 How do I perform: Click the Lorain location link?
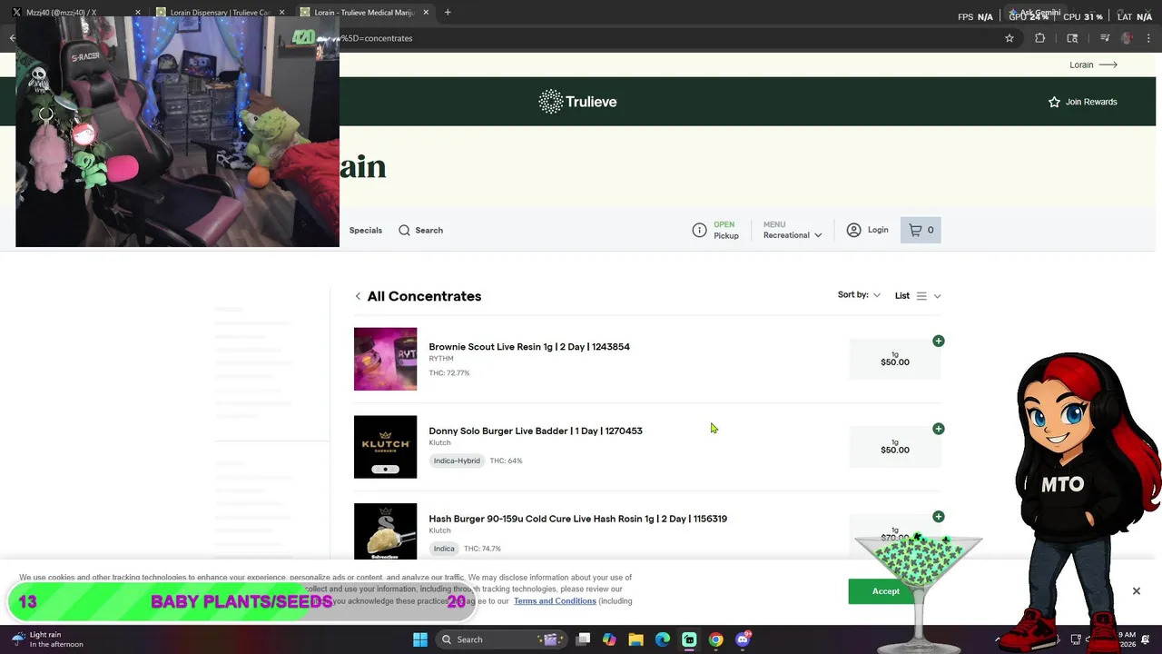tap(1093, 64)
